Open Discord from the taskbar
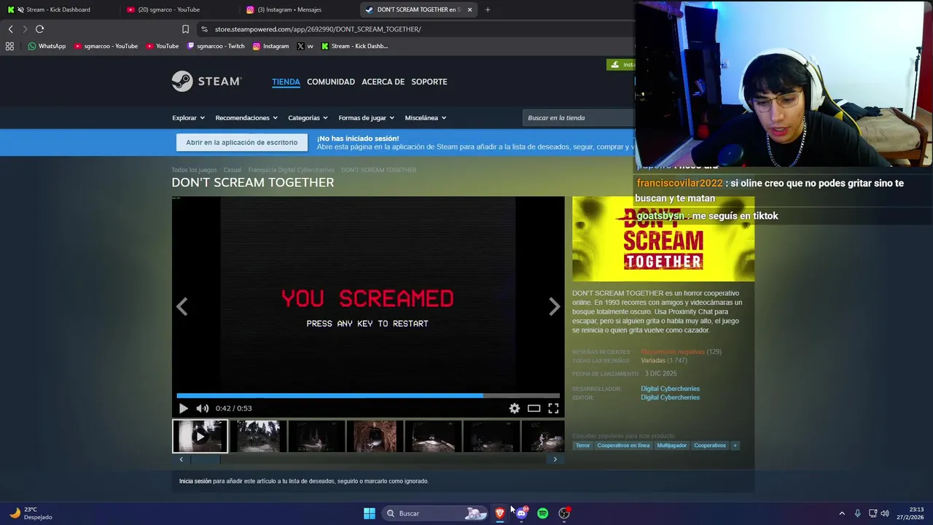This screenshot has width=933, height=525. point(521,513)
